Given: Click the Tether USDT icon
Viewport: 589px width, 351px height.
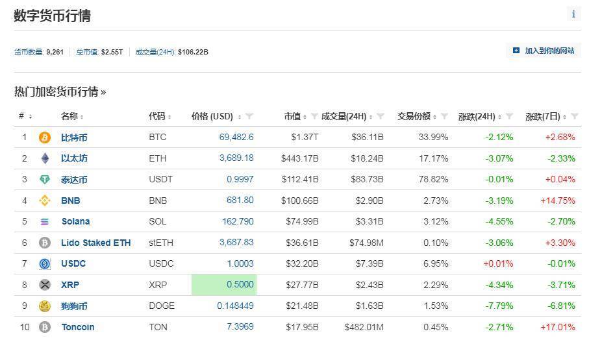Looking at the screenshot, I should pos(45,180).
